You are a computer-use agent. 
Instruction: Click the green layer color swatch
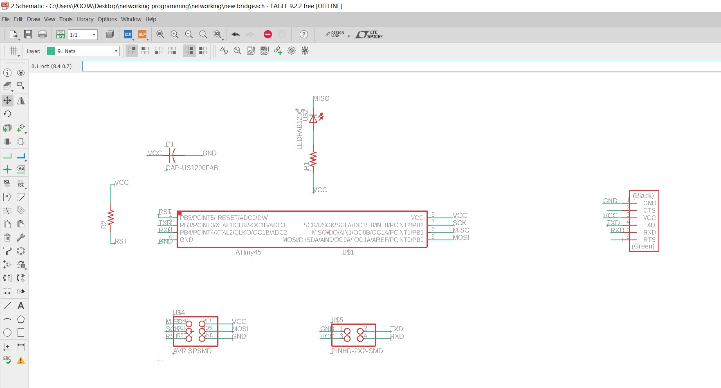[51, 51]
